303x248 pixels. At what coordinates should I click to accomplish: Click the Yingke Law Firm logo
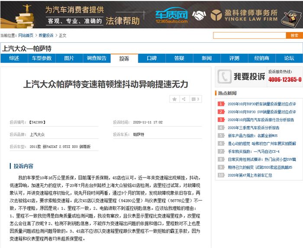(x=244, y=15)
